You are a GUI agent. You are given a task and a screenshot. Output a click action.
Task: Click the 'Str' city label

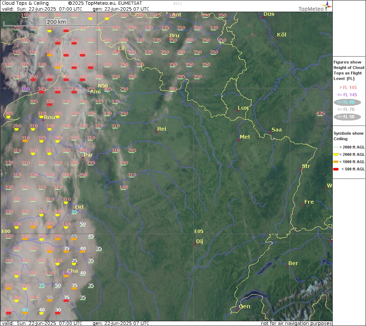point(306,166)
